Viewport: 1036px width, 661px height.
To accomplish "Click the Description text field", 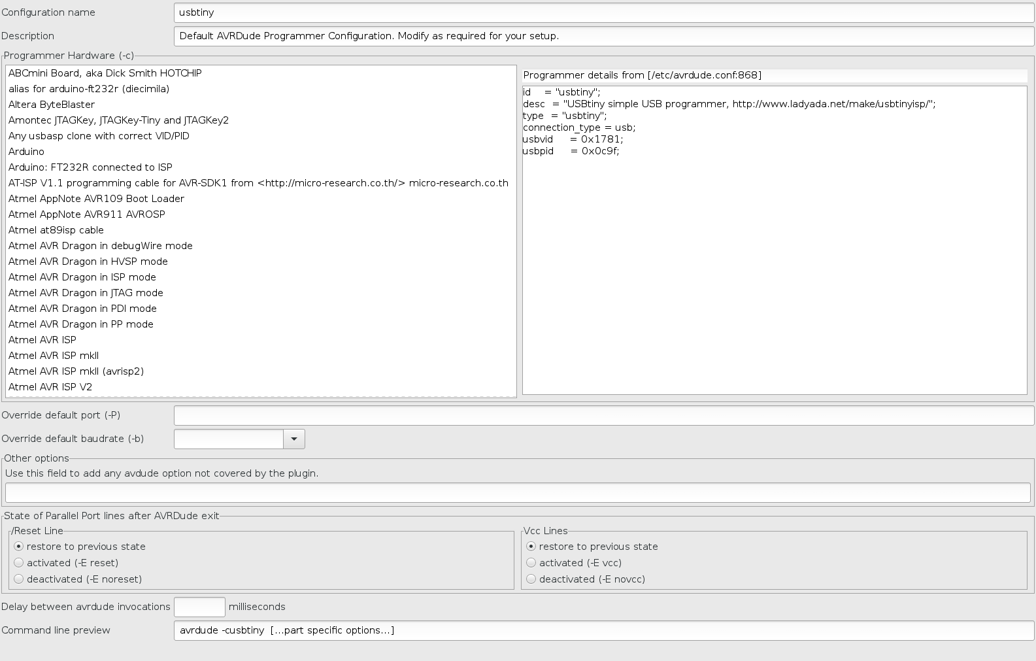I will pyautogui.click(x=604, y=36).
